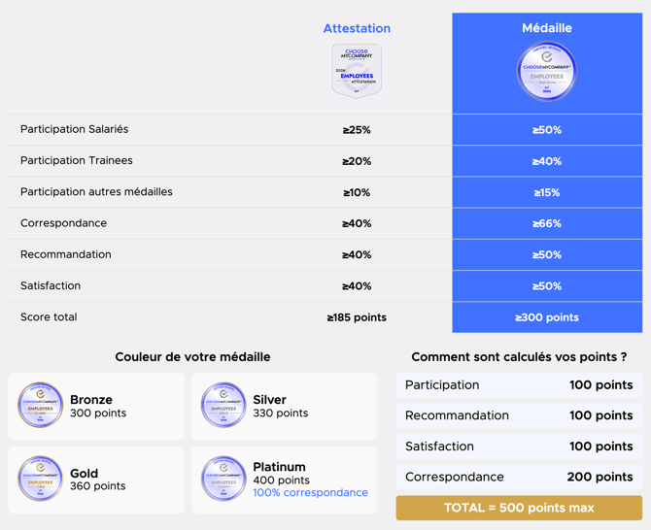Click the Platinum medal icon under Médaille
Image resolution: width=651 pixels, height=530 pixels.
pyautogui.click(x=547, y=71)
